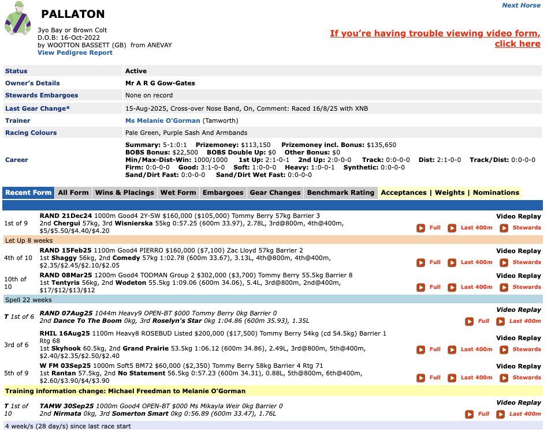Go to Next Horse
Viewport: 551px width, 433px height.
click(x=521, y=5)
